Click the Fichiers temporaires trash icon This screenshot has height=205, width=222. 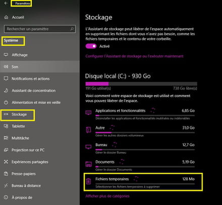[x=88, y=181]
